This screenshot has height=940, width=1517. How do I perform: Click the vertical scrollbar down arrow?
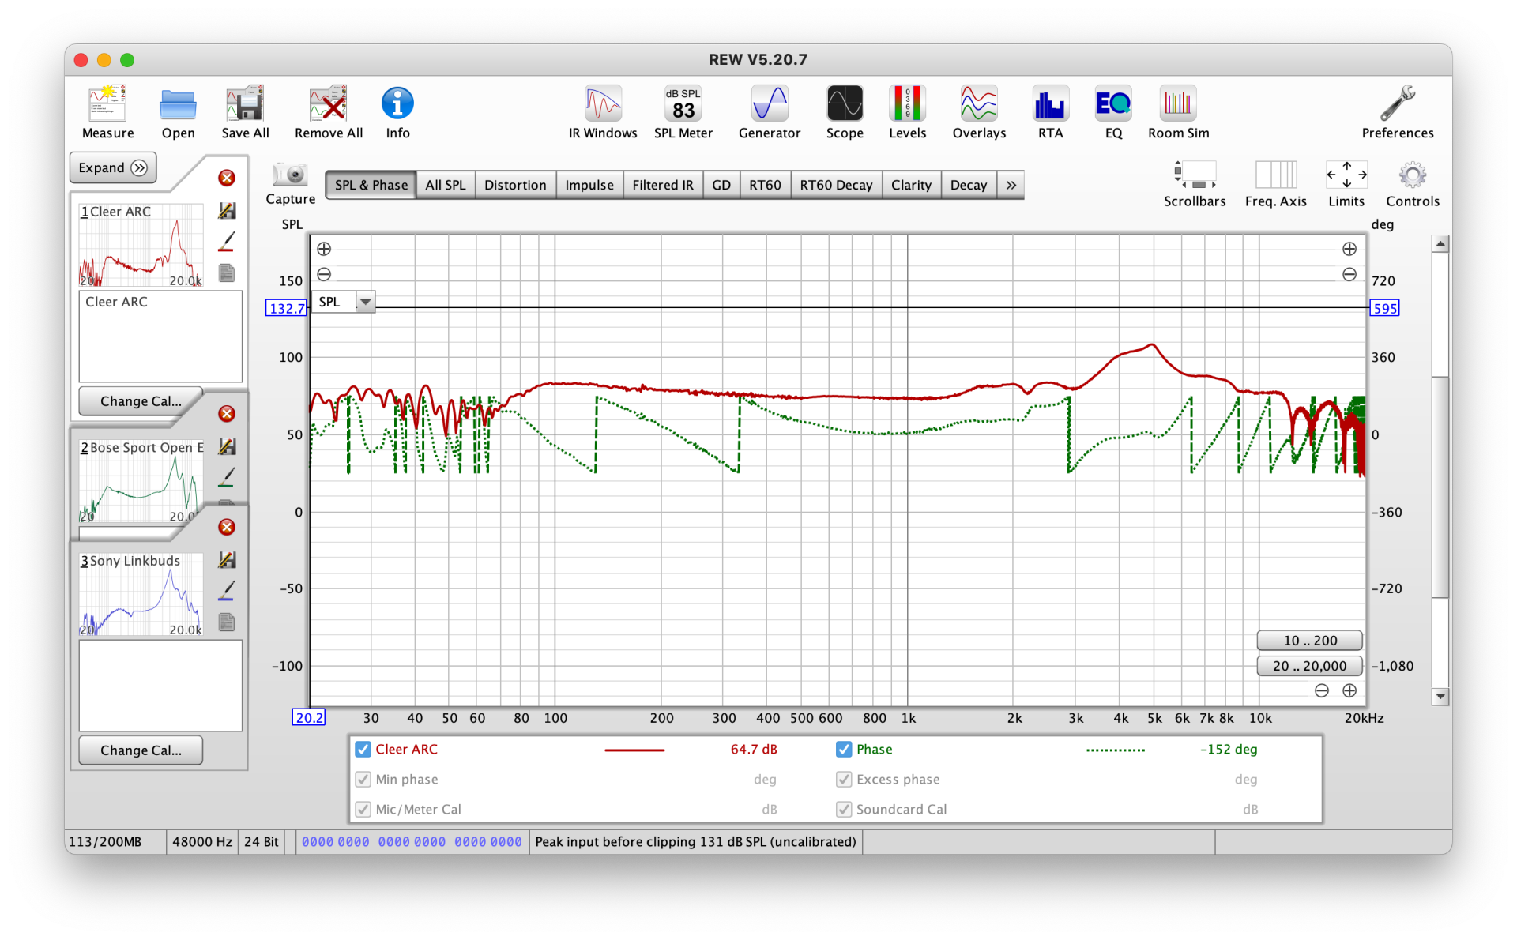(1440, 696)
